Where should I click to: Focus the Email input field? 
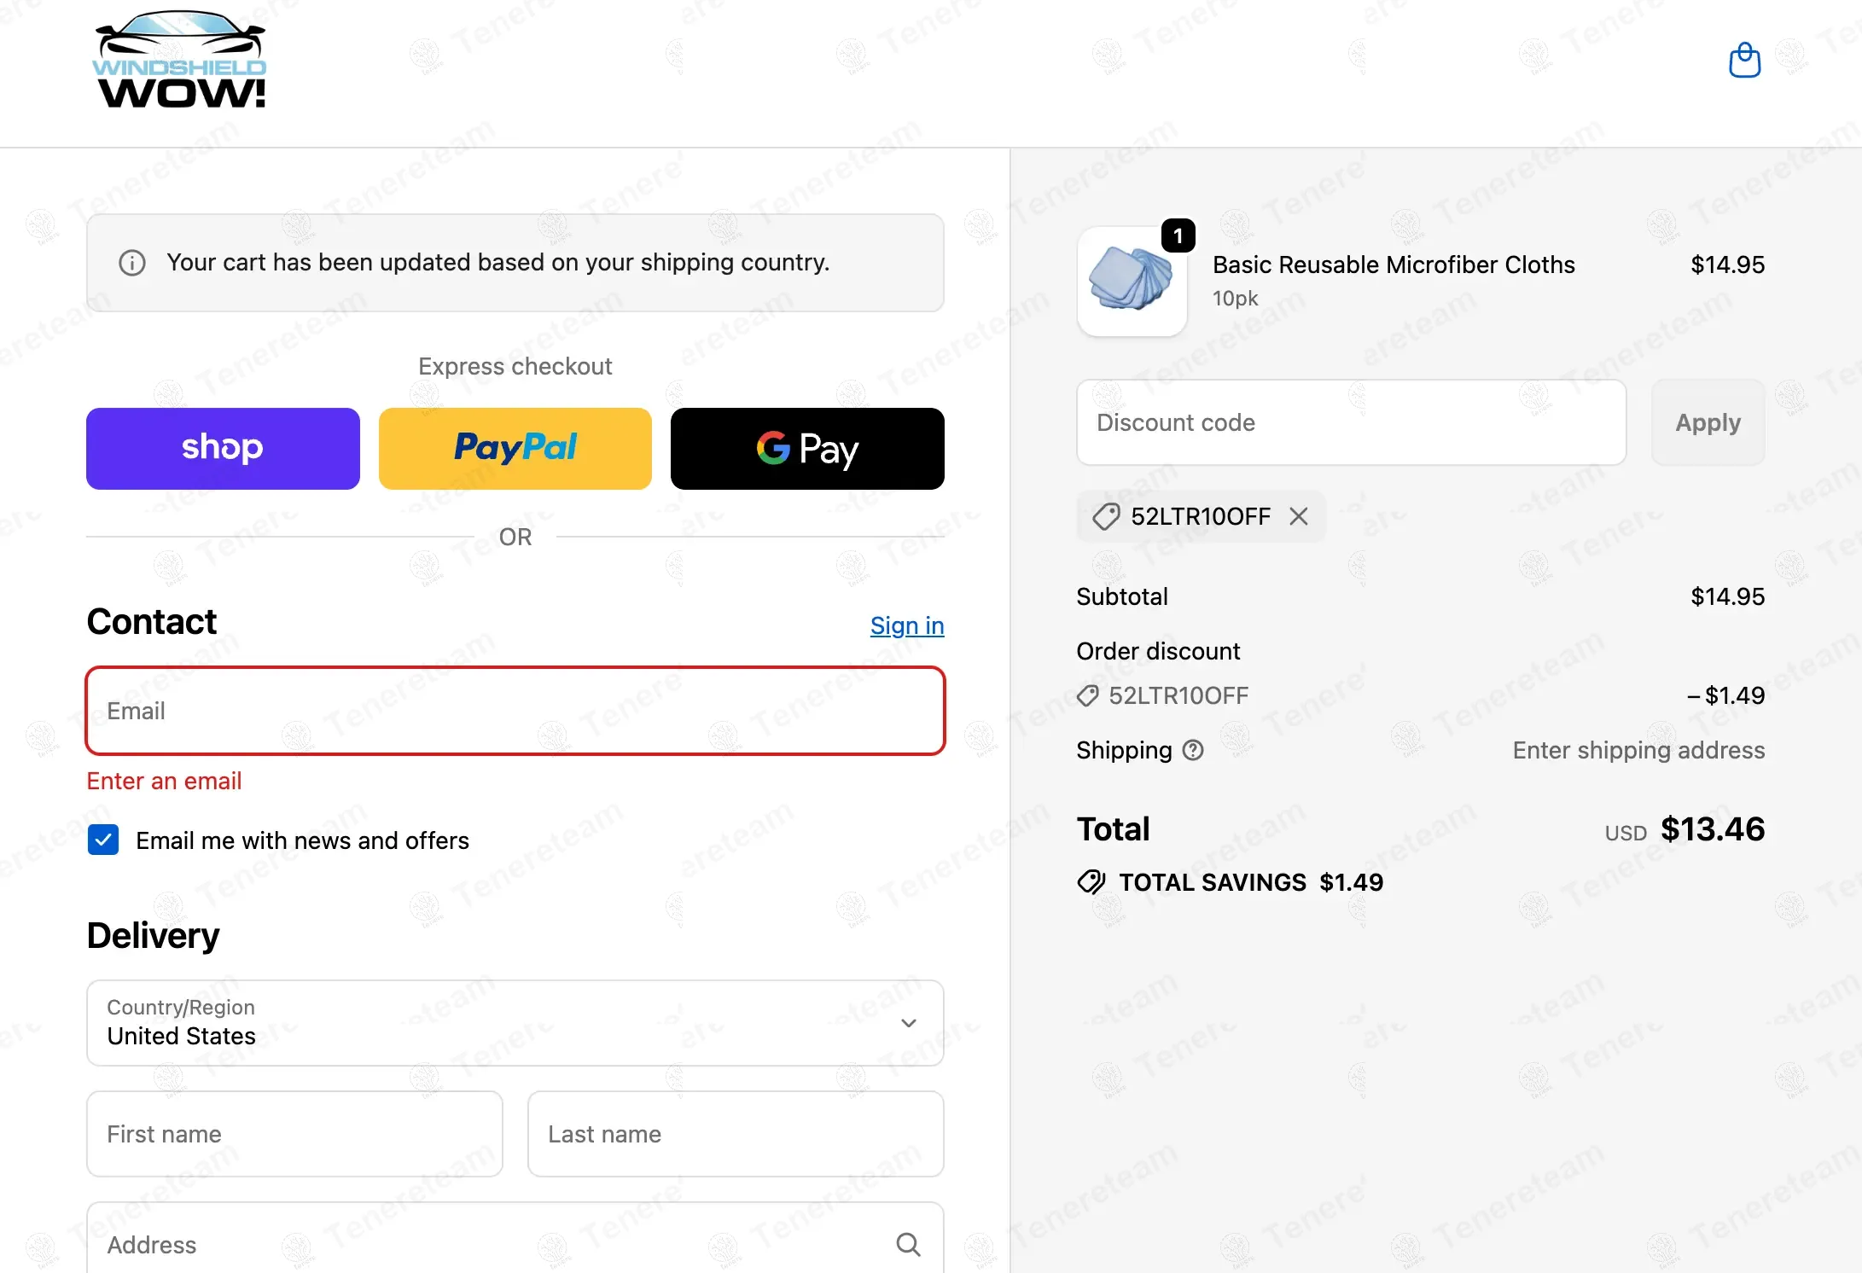point(515,711)
